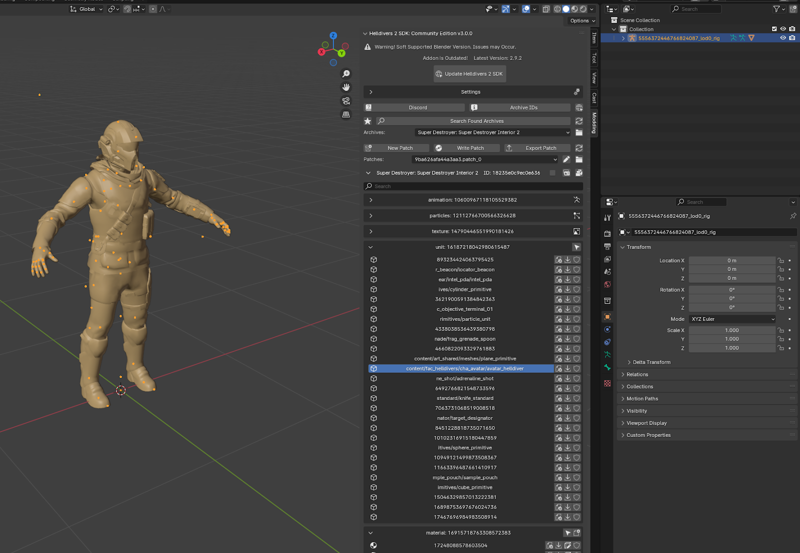Open the Object Data armature properties tab
The width and height of the screenshot is (800, 553).
607,354
